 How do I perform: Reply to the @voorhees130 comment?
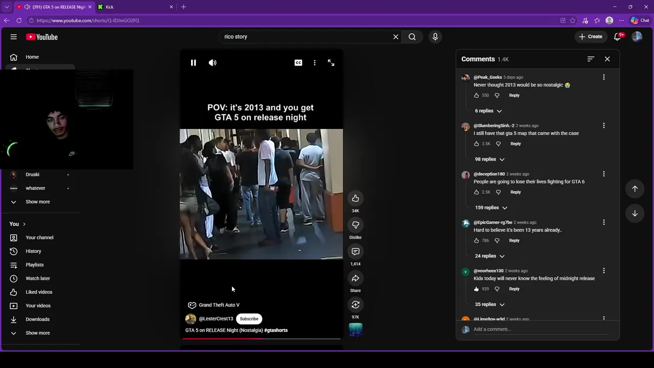coord(514,289)
